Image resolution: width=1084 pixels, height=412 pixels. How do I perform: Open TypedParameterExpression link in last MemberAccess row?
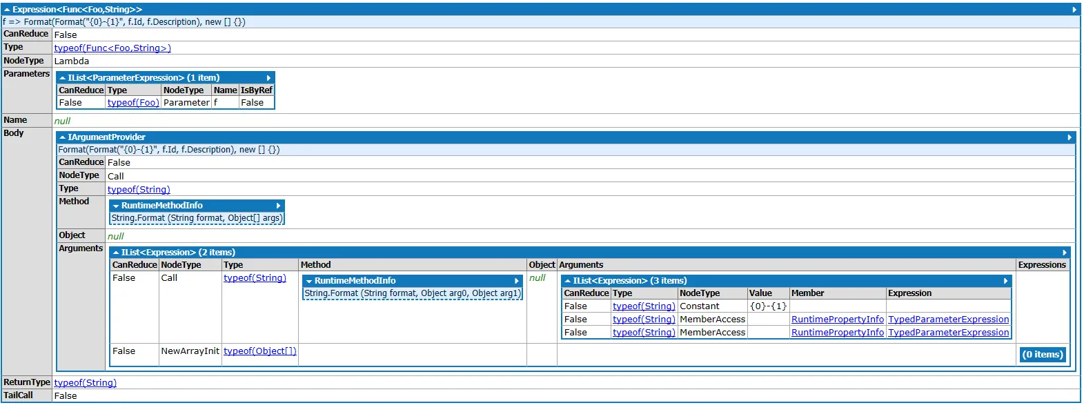click(x=949, y=333)
